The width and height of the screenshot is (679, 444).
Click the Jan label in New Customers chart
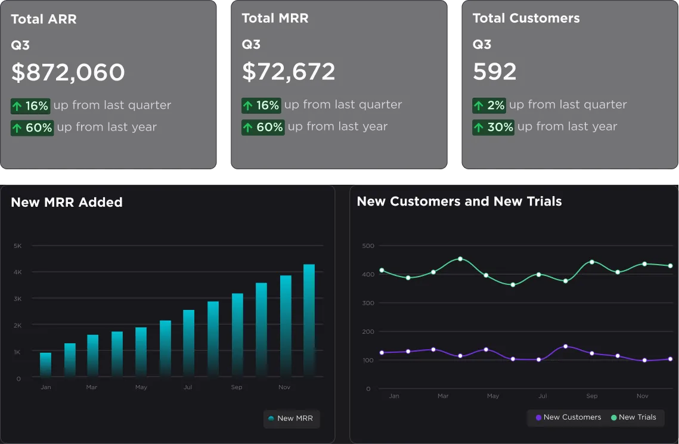point(394,396)
